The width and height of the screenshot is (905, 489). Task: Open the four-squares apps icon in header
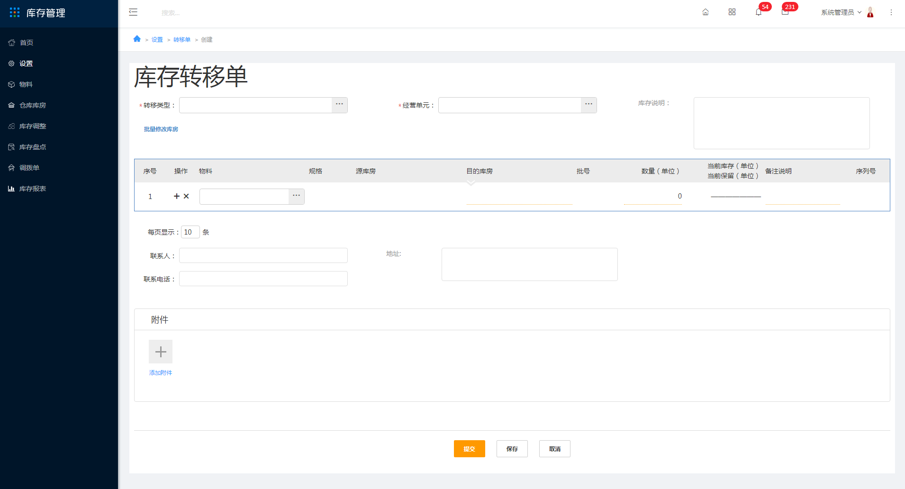(732, 12)
